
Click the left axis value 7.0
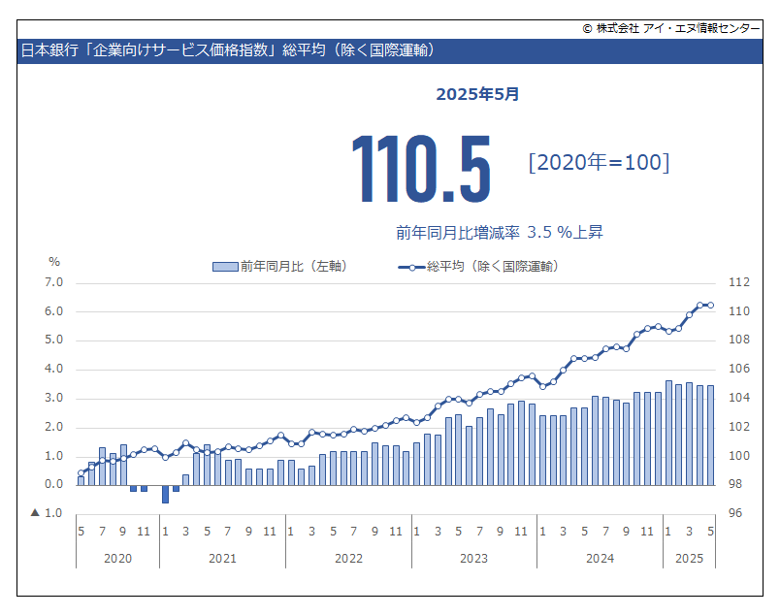[53, 282]
